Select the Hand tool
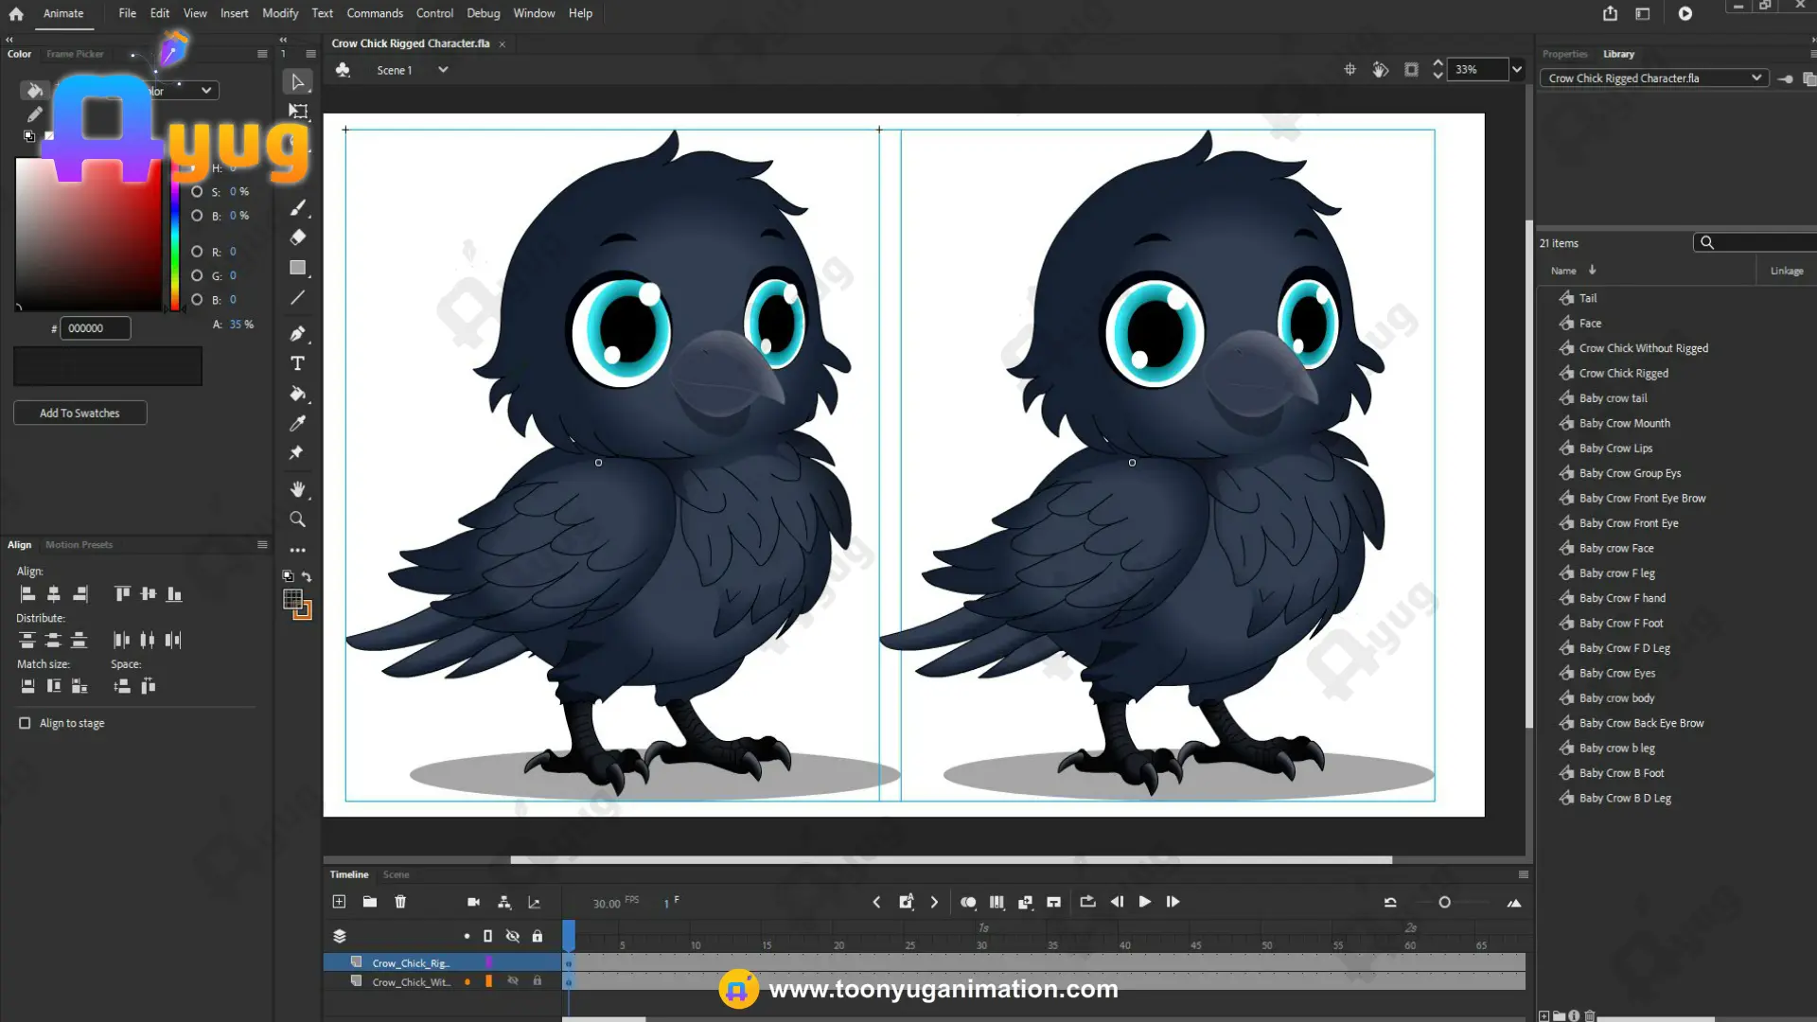 point(297,488)
